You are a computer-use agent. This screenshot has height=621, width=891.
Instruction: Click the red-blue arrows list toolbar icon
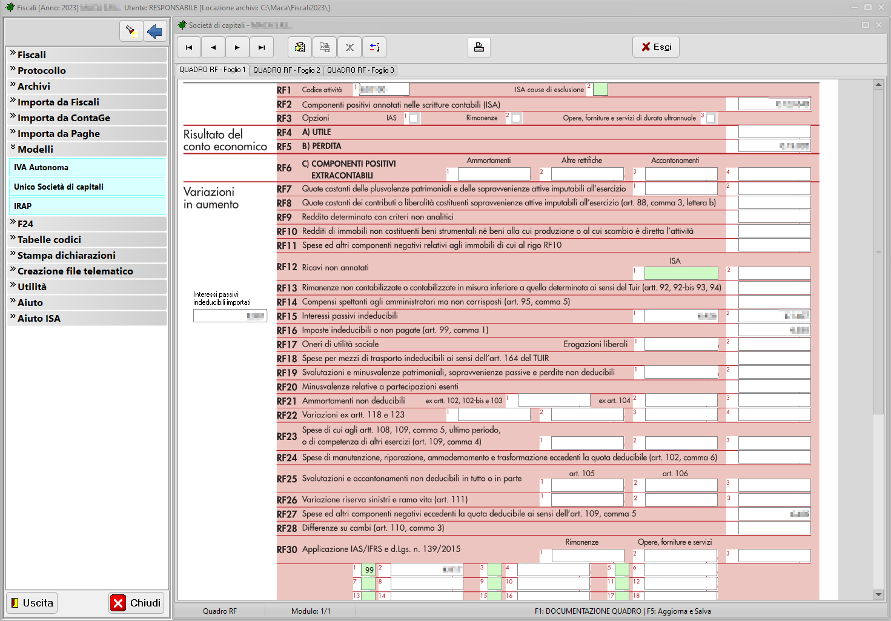pos(374,47)
